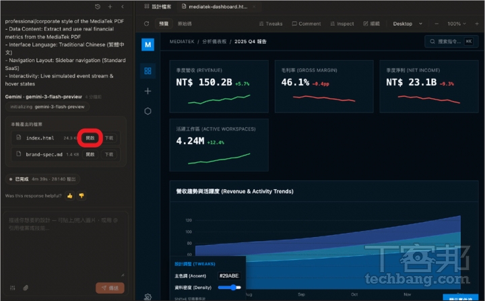485x301 pixels.
Task: Click the 編輯 edit tool
Action: [x=371, y=24]
